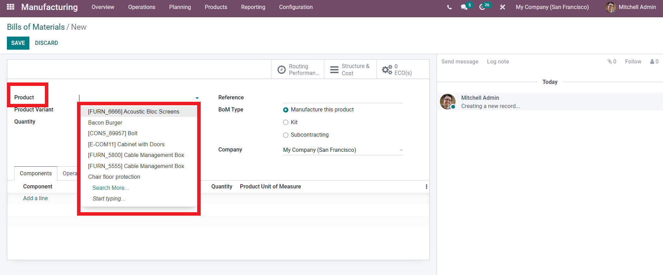The height and width of the screenshot is (275, 663).
Task: Click the Mitchell Admin username in top bar
Action: pyautogui.click(x=637, y=7)
